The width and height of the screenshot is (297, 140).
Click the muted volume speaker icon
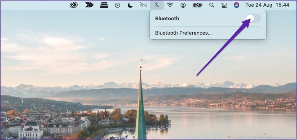(143, 5)
